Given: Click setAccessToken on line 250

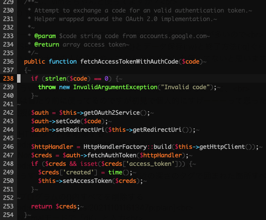Looking at the screenshot, I should coord(87,181).
